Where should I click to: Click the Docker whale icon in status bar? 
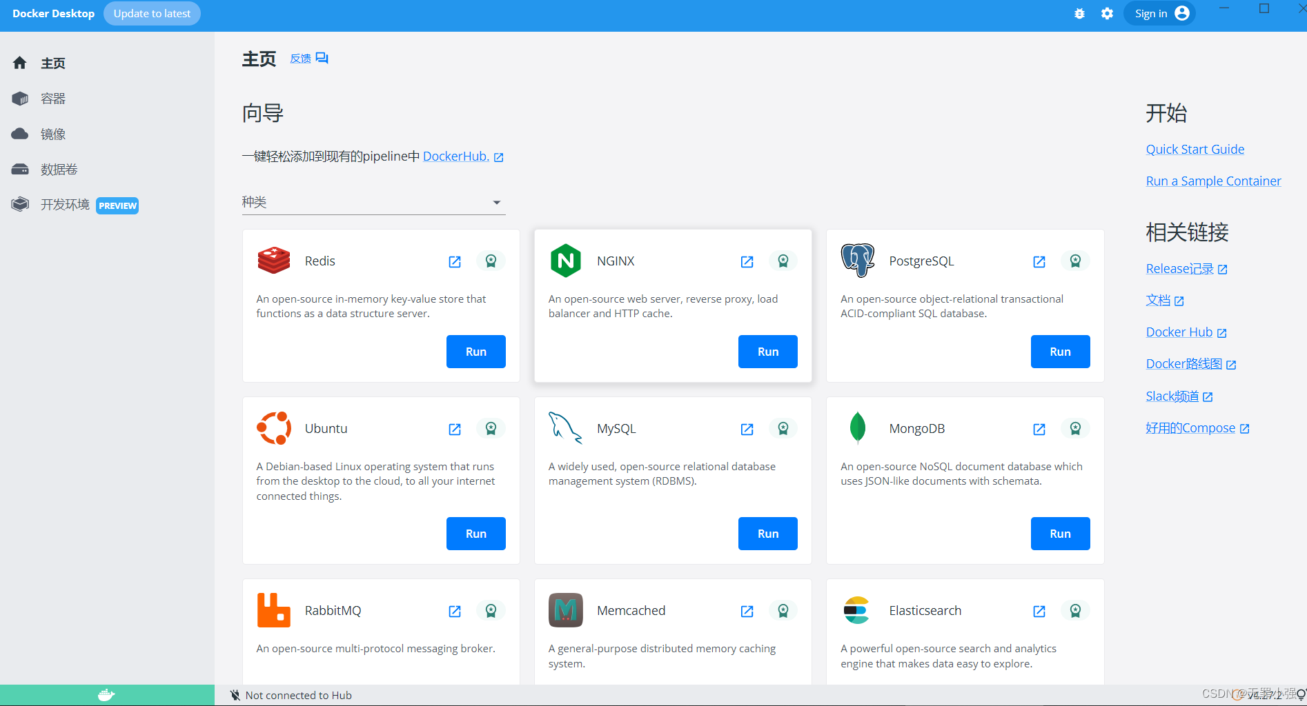(x=106, y=695)
